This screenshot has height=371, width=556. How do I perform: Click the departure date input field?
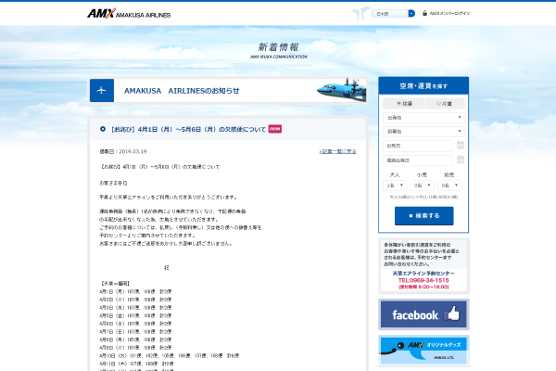[x=418, y=146]
